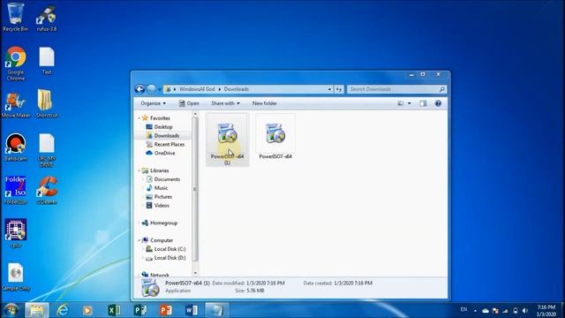Image resolution: width=565 pixels, height=318 pixels.
Task: Click the EN language indicator
Action: coord(463,309)
